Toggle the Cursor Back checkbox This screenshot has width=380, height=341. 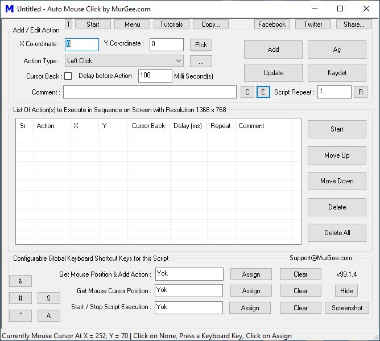pyautogui.click(x=68, y=76)
